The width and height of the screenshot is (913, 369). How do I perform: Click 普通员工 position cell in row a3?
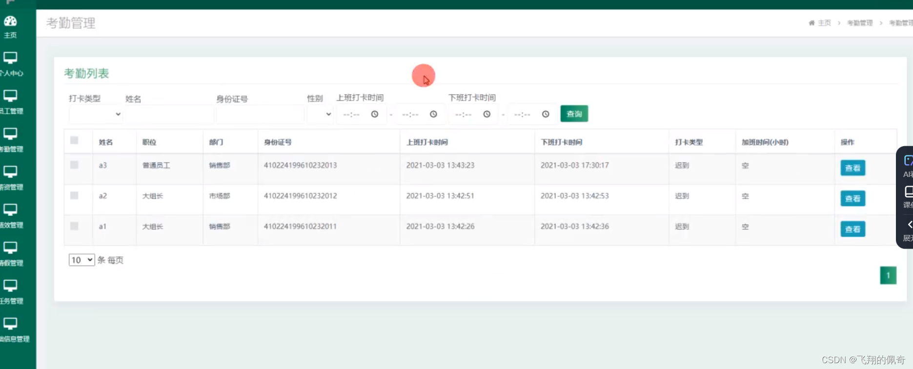156,165
